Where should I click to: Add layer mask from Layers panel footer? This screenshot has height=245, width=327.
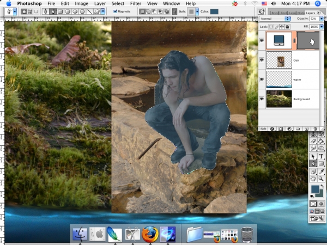click(x=281, y=129)
